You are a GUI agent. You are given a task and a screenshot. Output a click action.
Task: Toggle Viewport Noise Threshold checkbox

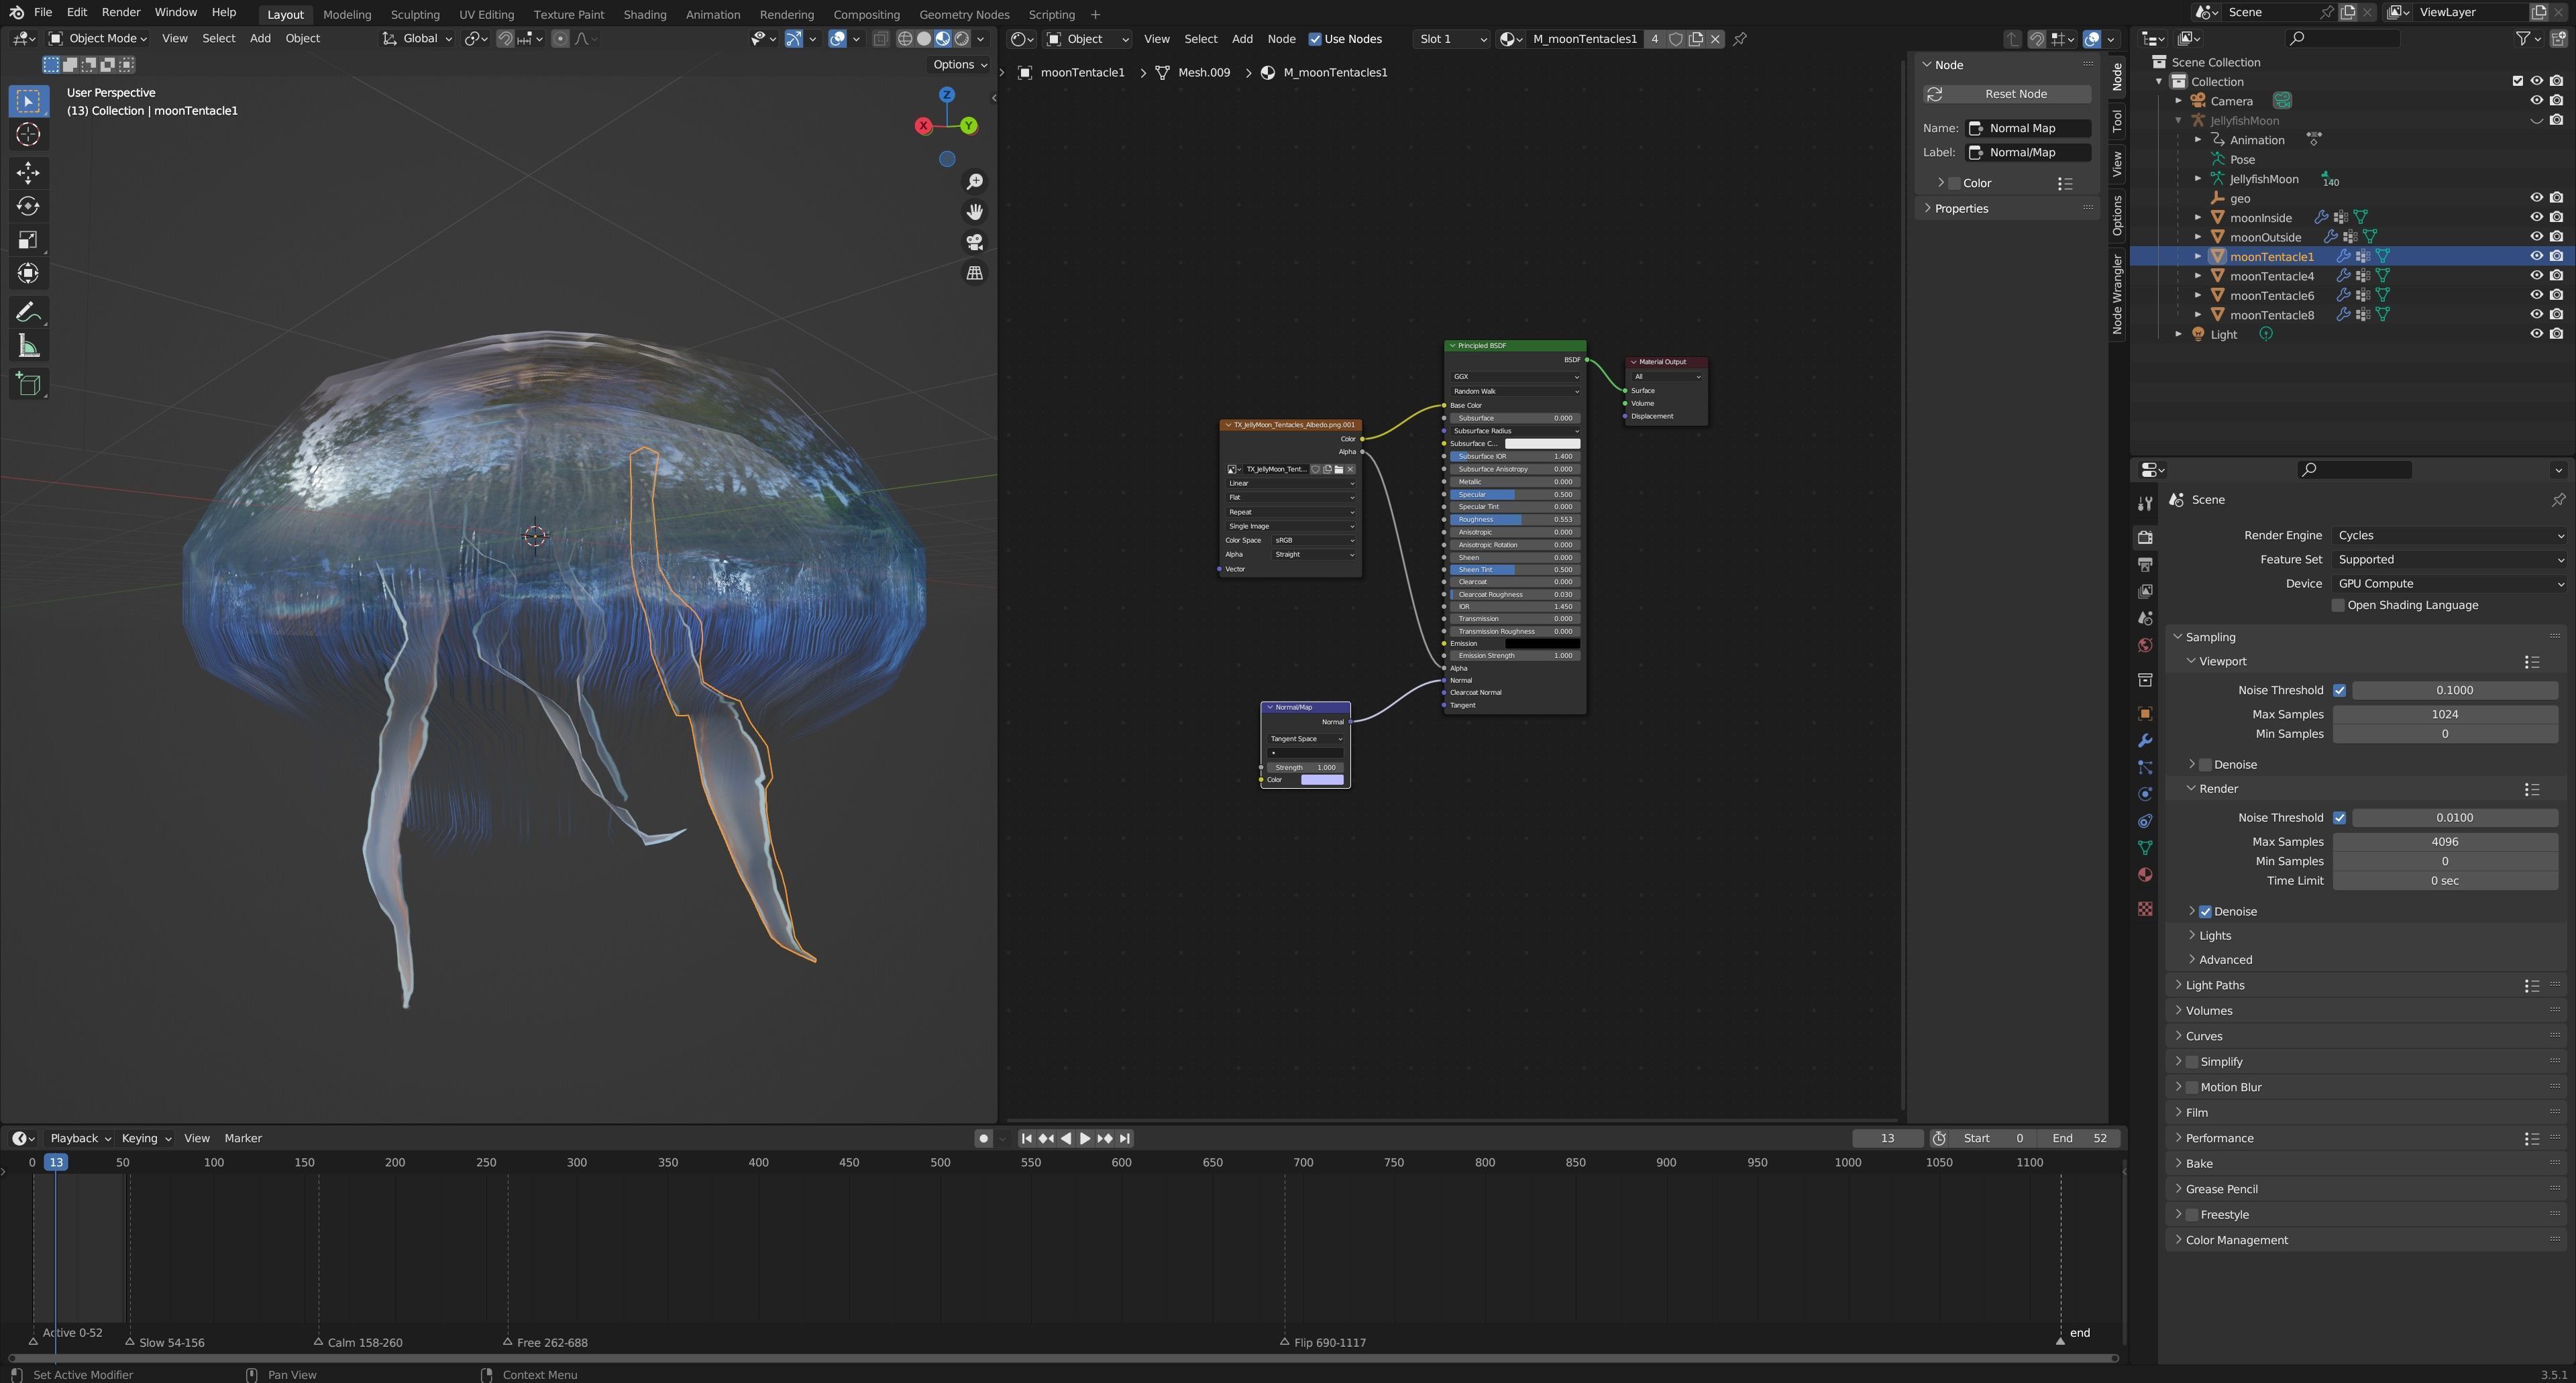point(2339,690)
